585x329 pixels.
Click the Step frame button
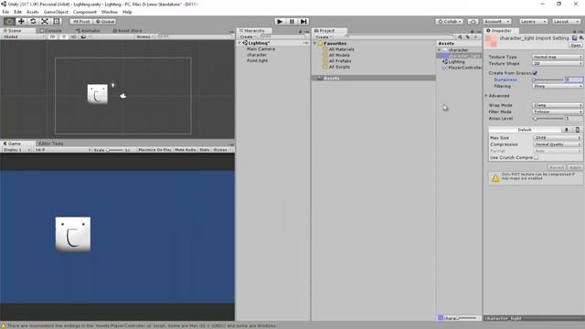pos(303,22)
